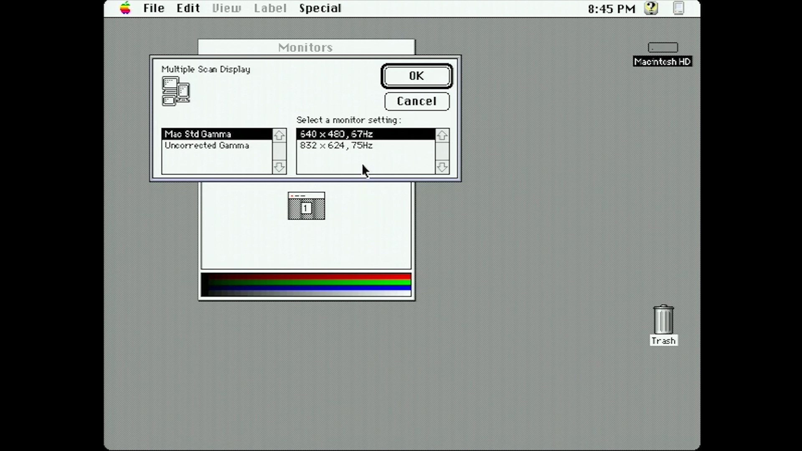The width and height of the screenshot is (802, 451).
Task: Confirm settings with the OK button
Action: point(416,76)
